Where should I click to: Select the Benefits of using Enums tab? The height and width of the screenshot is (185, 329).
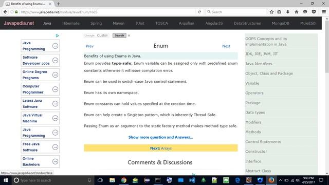[28, 4]
